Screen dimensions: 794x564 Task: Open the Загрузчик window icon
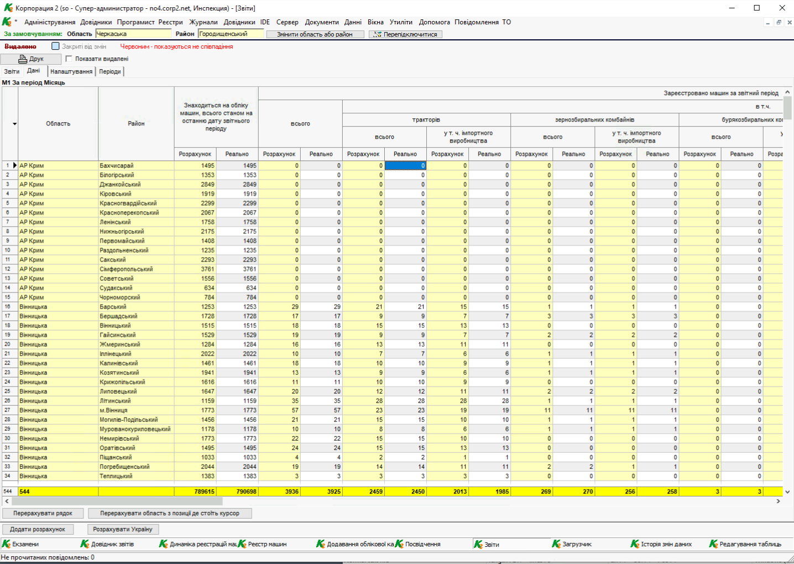(x=557, y=544)
